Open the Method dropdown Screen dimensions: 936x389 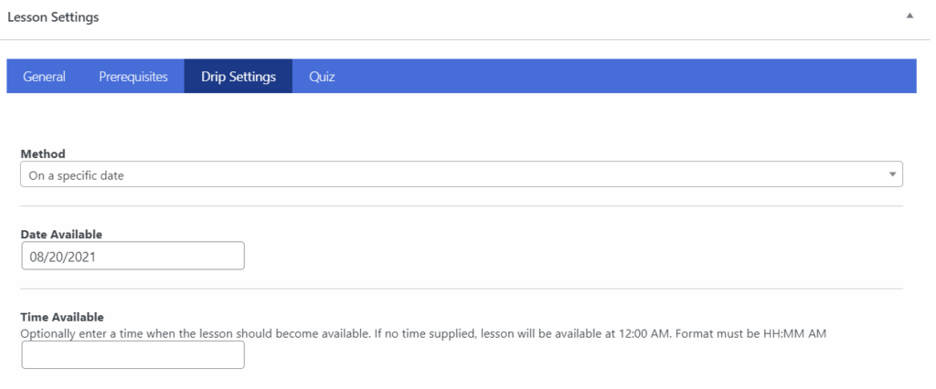pos(462,174)
